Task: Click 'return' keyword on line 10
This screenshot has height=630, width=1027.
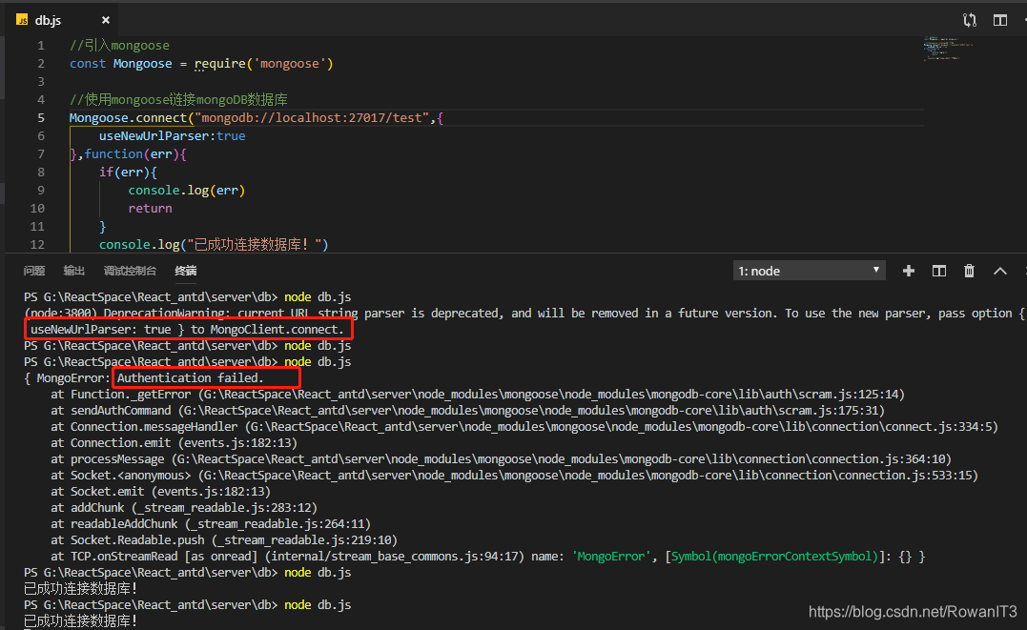Action: [150, 209]
